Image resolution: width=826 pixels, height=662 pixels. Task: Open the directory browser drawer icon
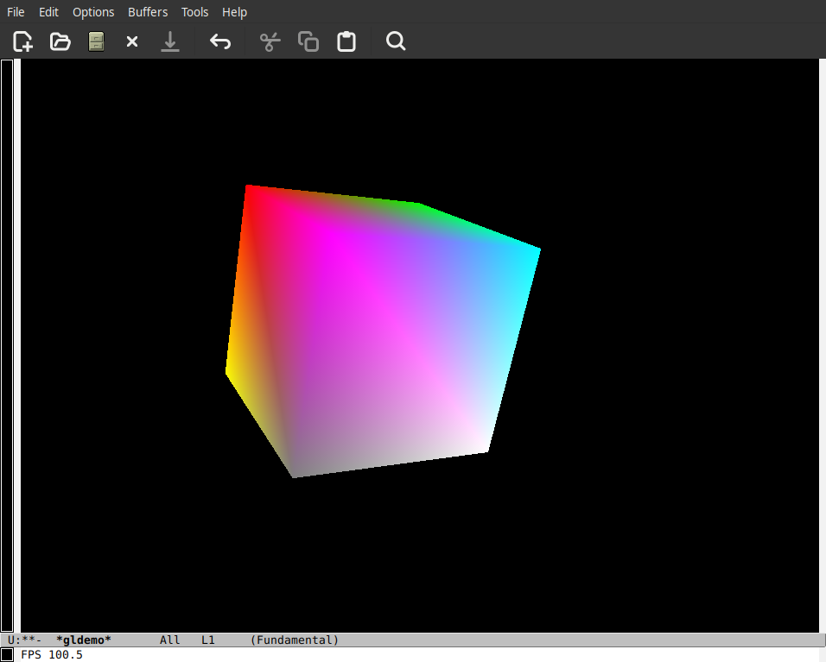[x=96, y=41]
